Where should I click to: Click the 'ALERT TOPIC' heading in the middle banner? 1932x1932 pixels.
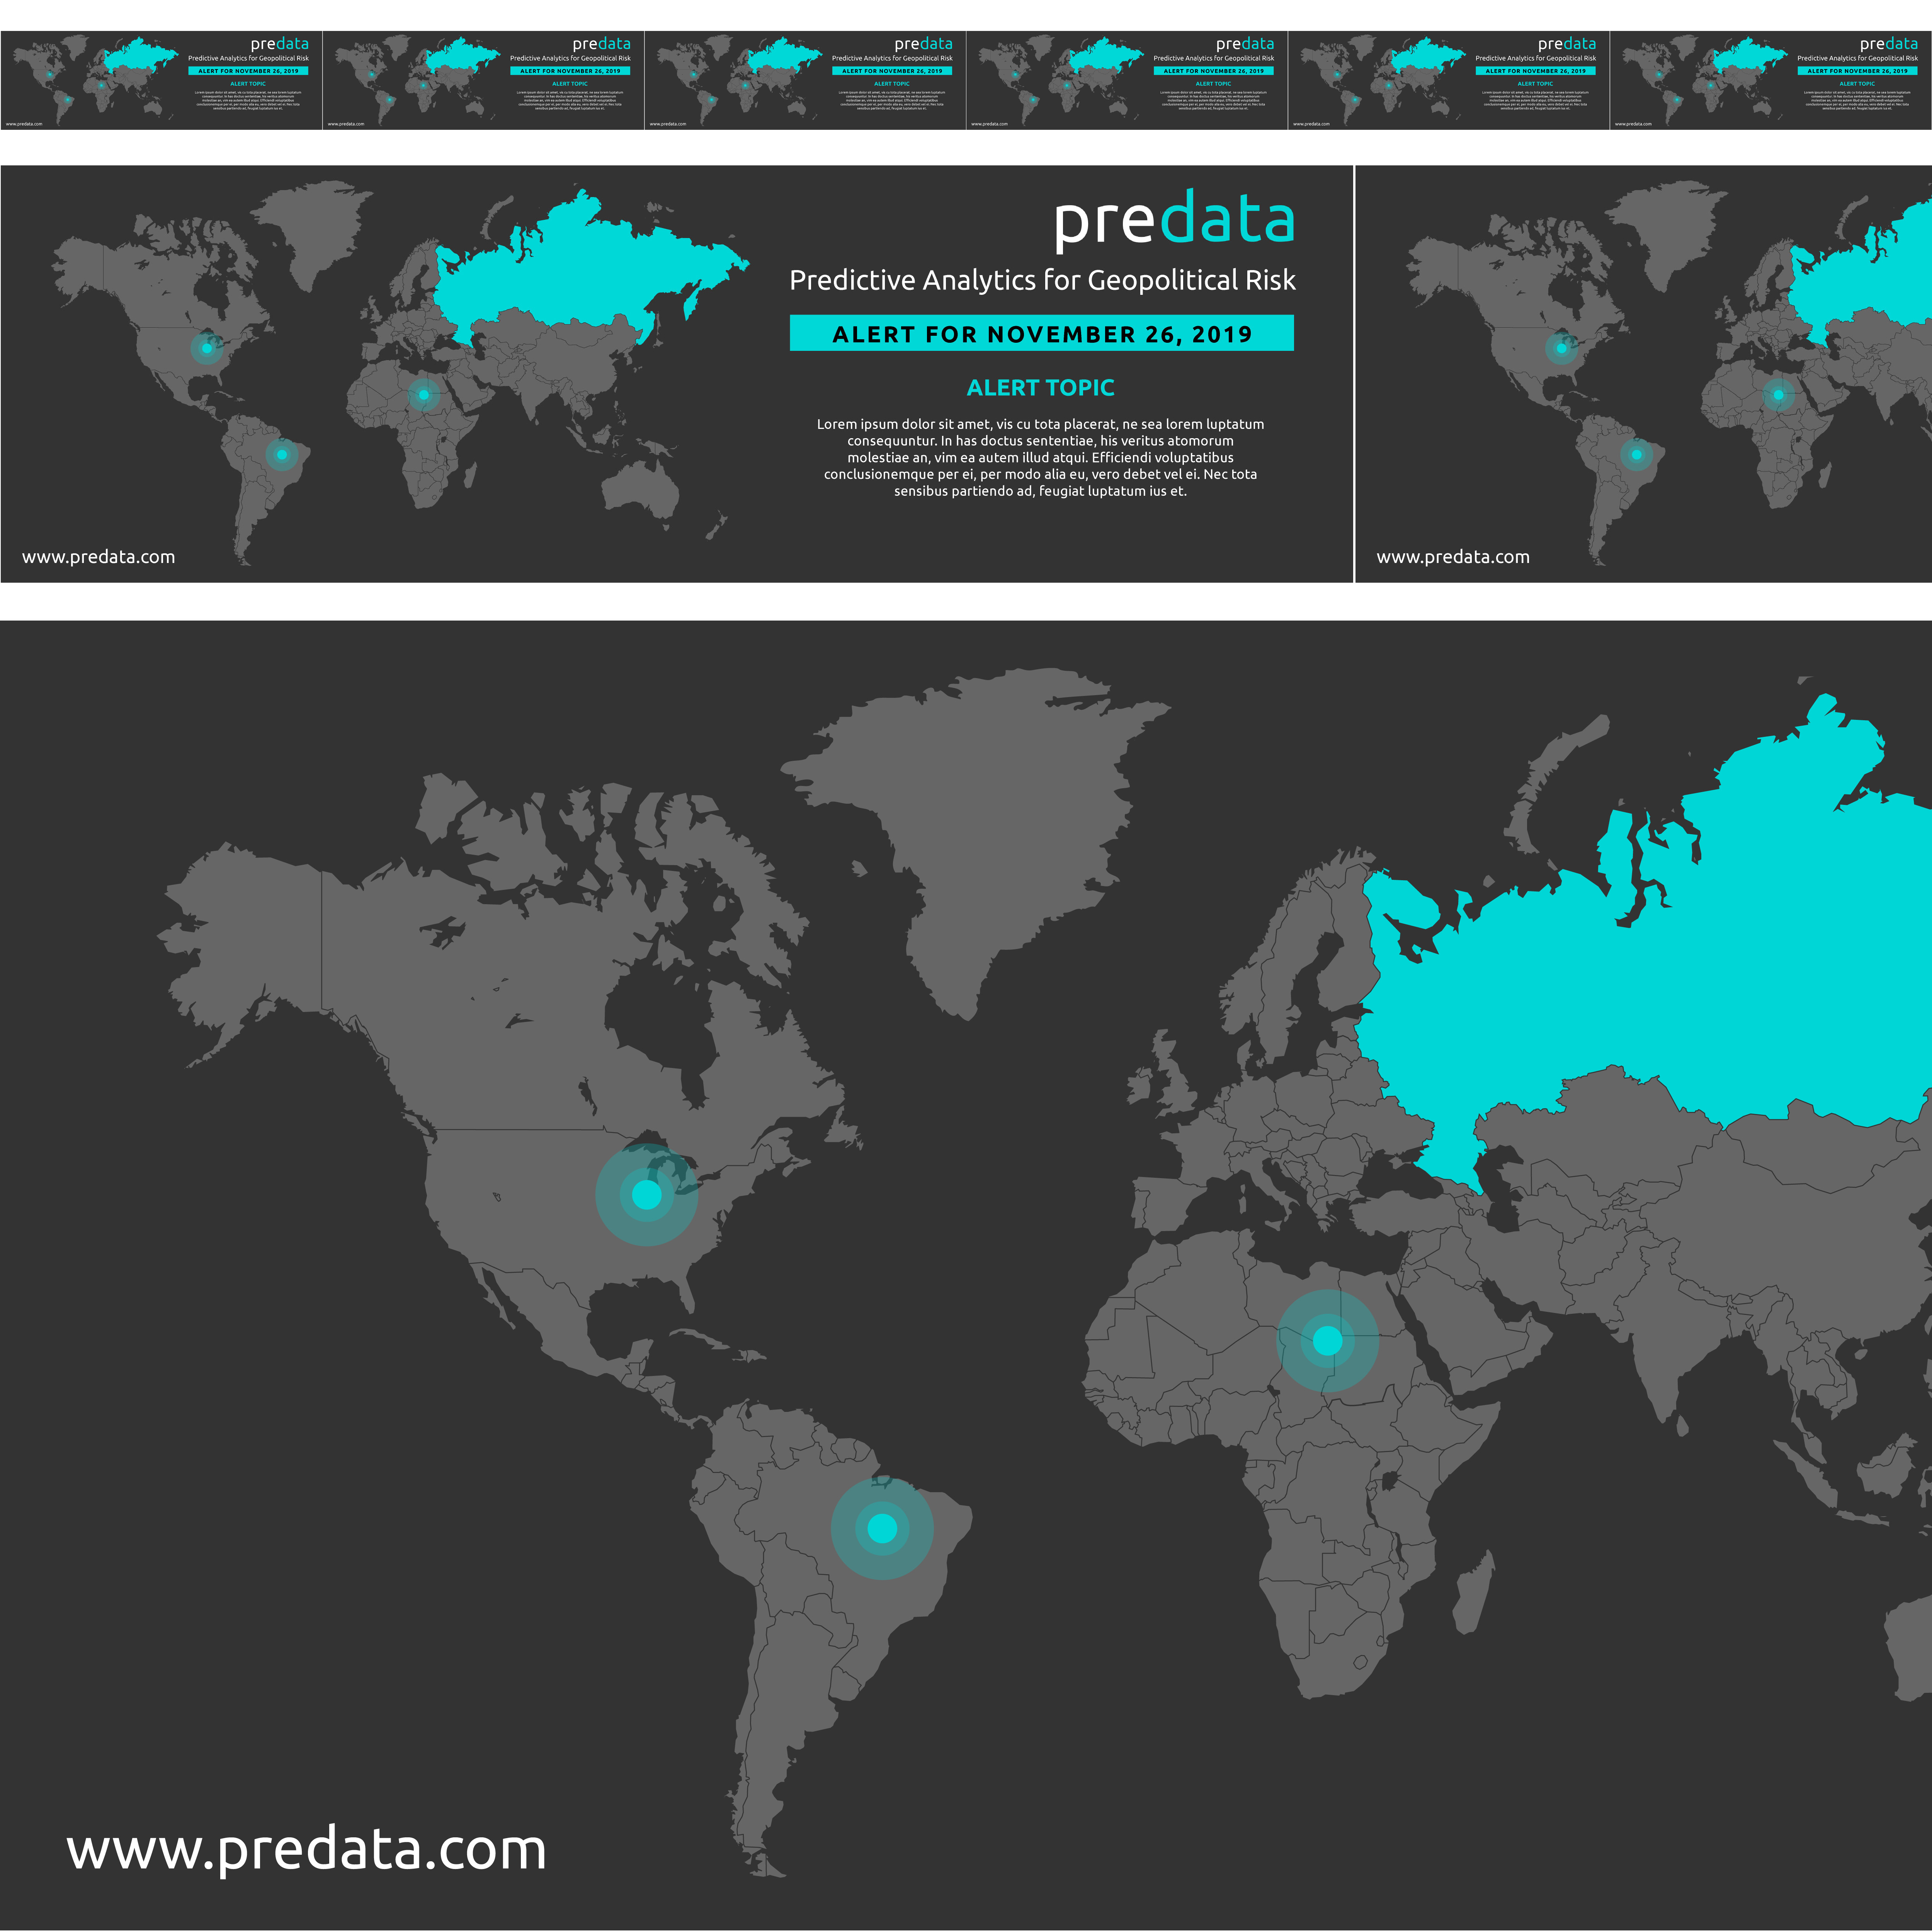[x=1040, y=388]
